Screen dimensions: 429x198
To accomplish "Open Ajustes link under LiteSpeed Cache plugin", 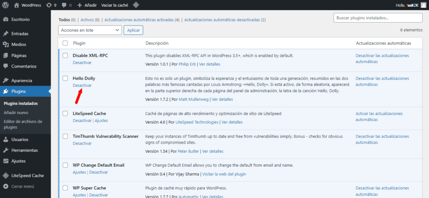I will (x=101, y=121).
